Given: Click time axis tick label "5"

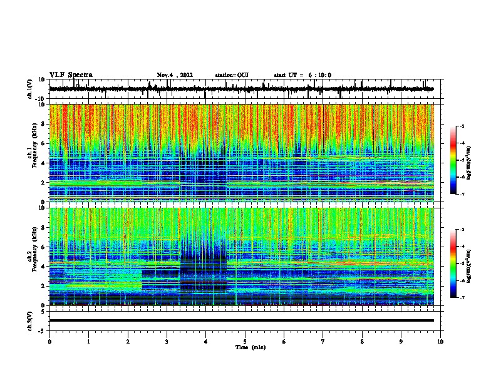Looking at the screenshot, I should (x=245, y=342).
